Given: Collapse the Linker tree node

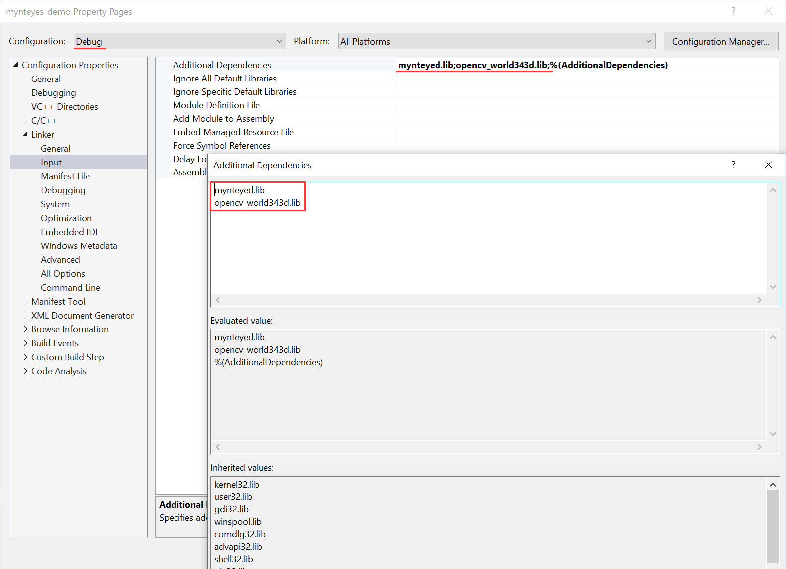Looking at the screenshot, I should 25,135.
